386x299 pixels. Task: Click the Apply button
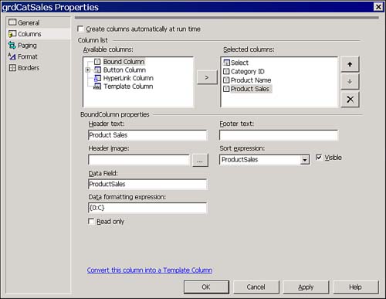coord(306,287)
